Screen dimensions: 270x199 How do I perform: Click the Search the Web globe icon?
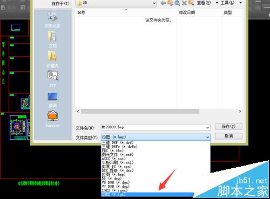[177, 3]
